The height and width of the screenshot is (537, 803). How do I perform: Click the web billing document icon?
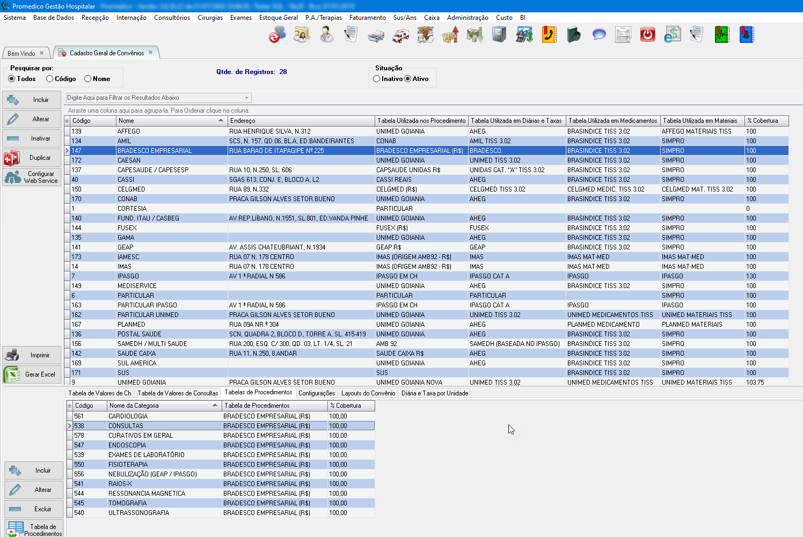pyautogui.click(x=673, y=35)
